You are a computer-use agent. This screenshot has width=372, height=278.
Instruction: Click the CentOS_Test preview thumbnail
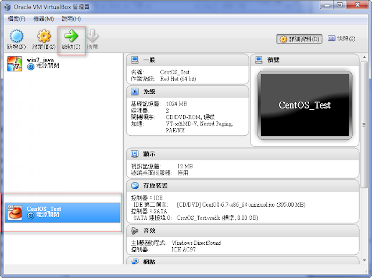(305, 105)
